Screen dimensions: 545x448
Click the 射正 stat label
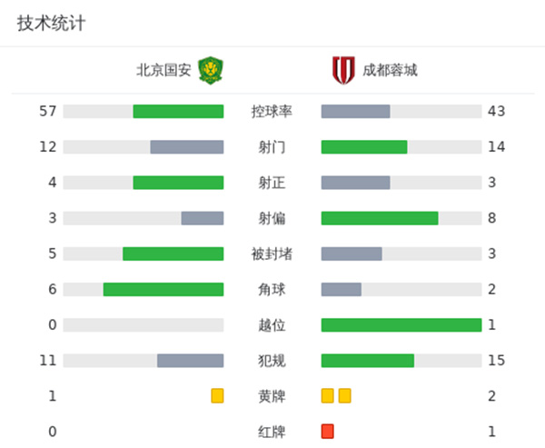tap(272, 183)
